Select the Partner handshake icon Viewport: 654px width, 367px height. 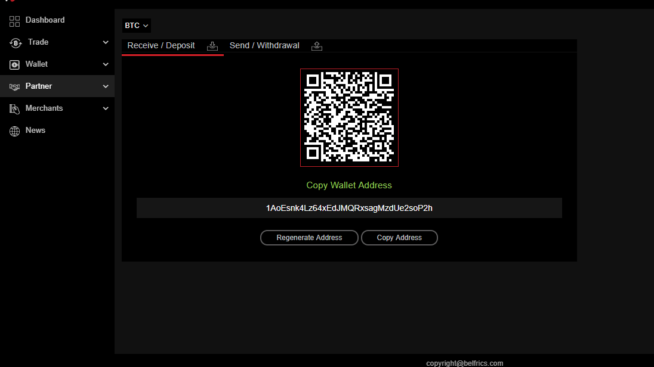coord(14,86)
